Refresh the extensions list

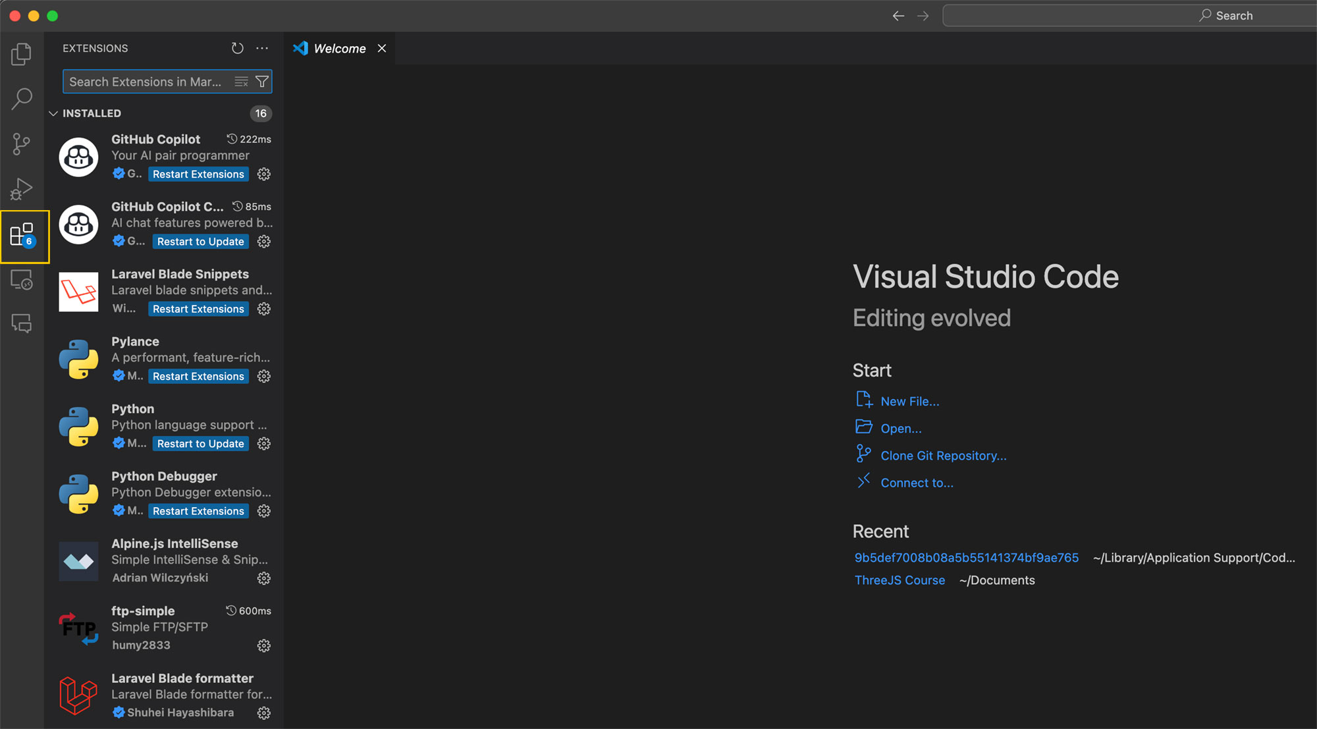tap(237, 48)
